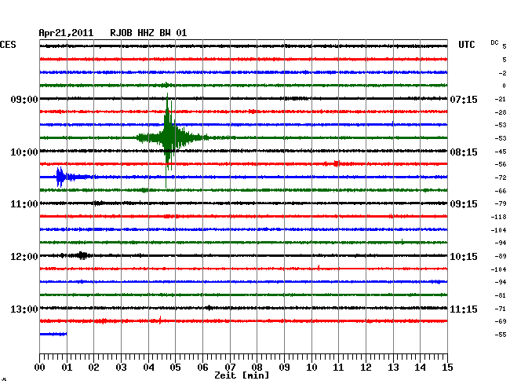Click minute 11 on the time axis
Image resolution: width=510 pixels, height=388 pixels.
338,367
